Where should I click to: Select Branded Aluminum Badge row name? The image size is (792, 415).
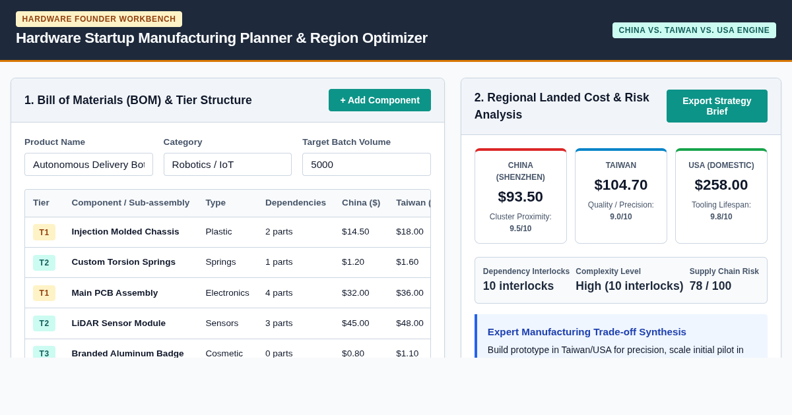click(128, 353)
